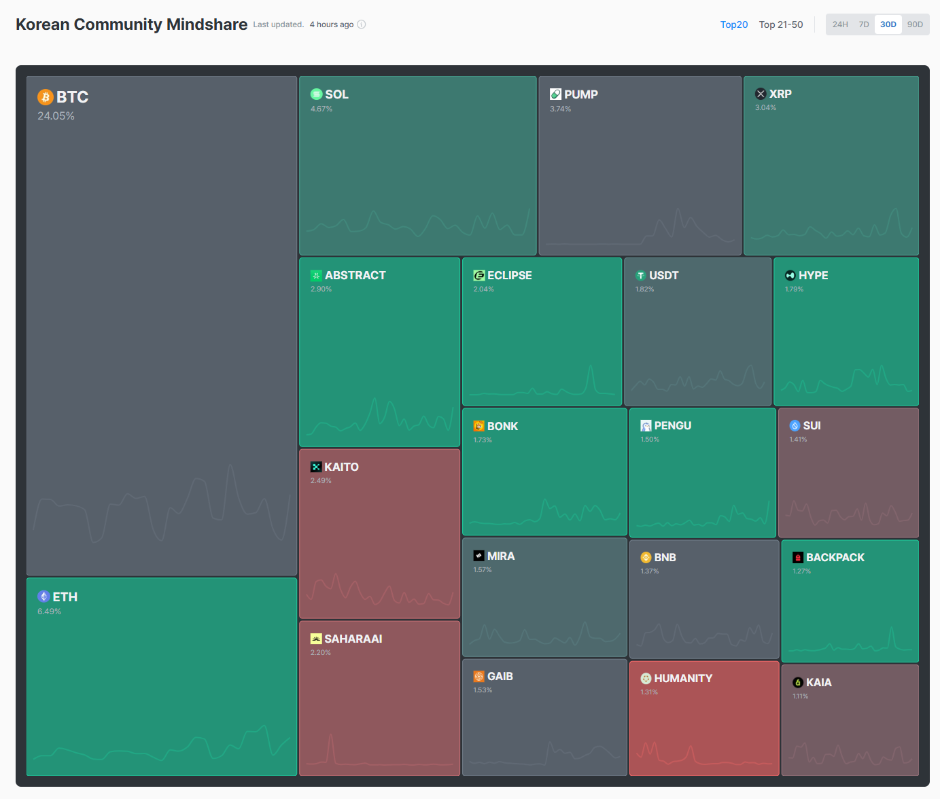Click the XRP 3.04% share value
This screenshot has height=799, width=940.
pyautogui.click(x=766, y=107)
